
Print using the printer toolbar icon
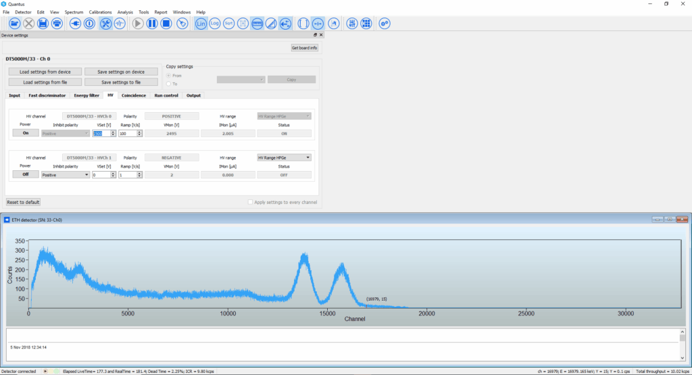pos(57,24)
